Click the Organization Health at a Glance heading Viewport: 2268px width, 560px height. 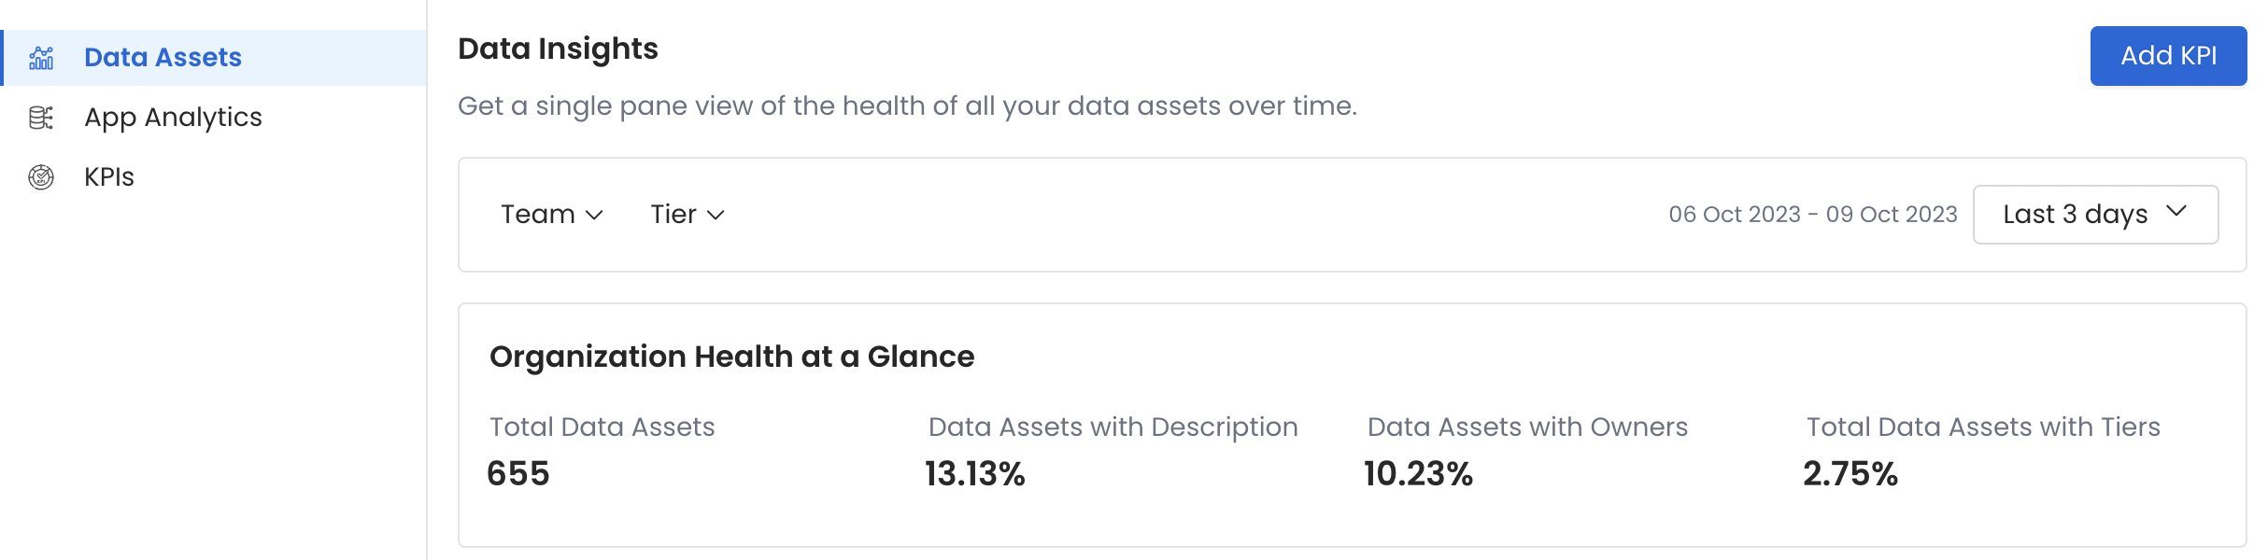click(731, 357)
